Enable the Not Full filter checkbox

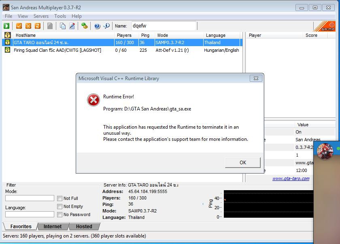(x=59, y=198)
